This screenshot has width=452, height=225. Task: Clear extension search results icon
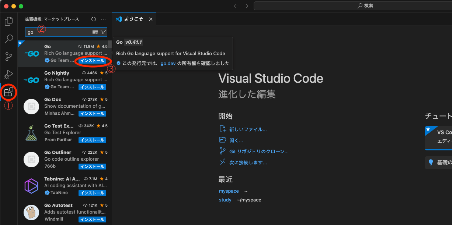point(95,32)
